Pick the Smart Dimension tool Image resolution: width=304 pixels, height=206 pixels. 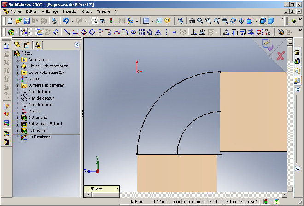[x=56, y=32]
